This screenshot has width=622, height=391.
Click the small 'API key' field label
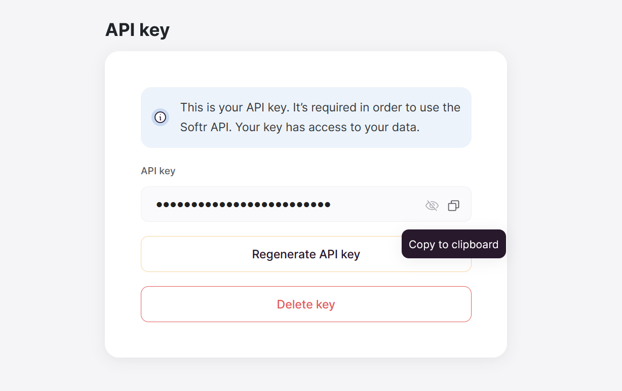[x=158, y=171]
